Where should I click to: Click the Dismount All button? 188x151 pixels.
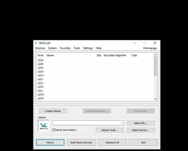[112, 142]
